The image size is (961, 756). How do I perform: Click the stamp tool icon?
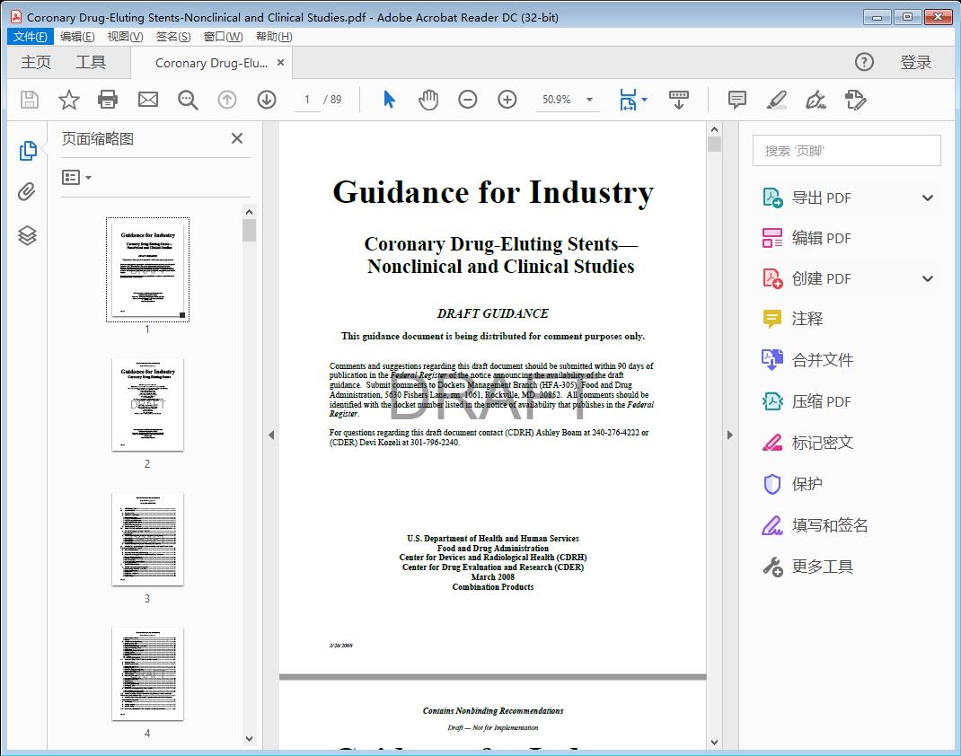coord(855,100)
